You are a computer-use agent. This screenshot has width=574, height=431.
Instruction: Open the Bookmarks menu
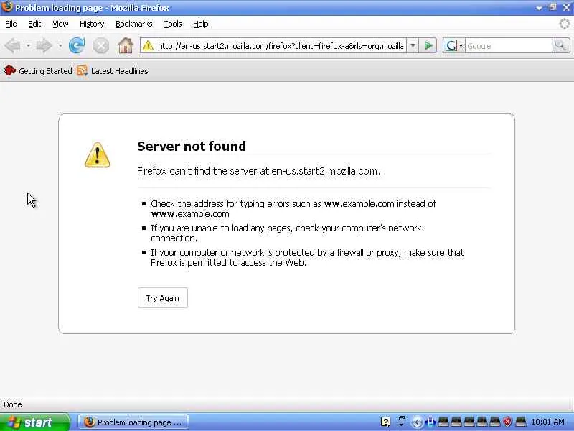pos(134,24)
